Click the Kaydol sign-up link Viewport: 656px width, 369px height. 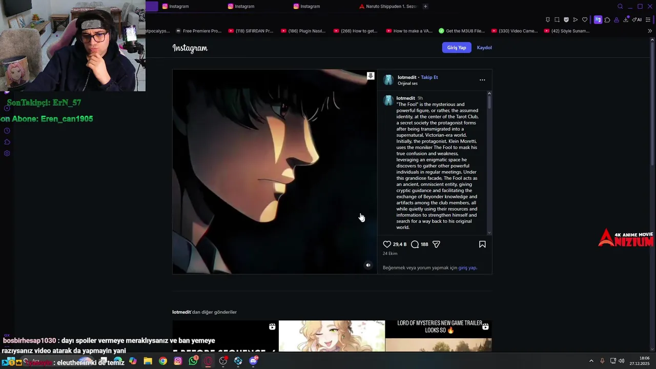tap(484, 48)
